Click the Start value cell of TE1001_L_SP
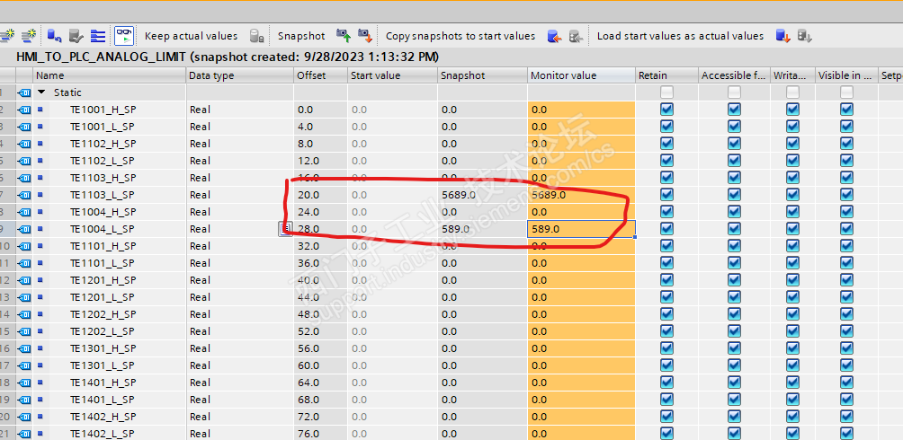The height and width of the screenshot is (440, 903). 393,127
